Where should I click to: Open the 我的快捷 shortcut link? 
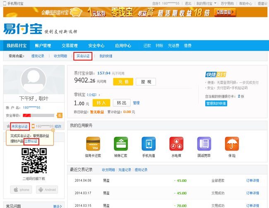[106, 56]
